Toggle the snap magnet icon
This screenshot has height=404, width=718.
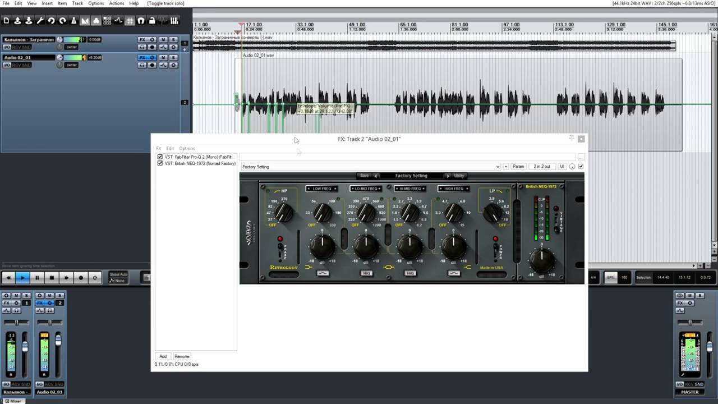click(141, 21)
